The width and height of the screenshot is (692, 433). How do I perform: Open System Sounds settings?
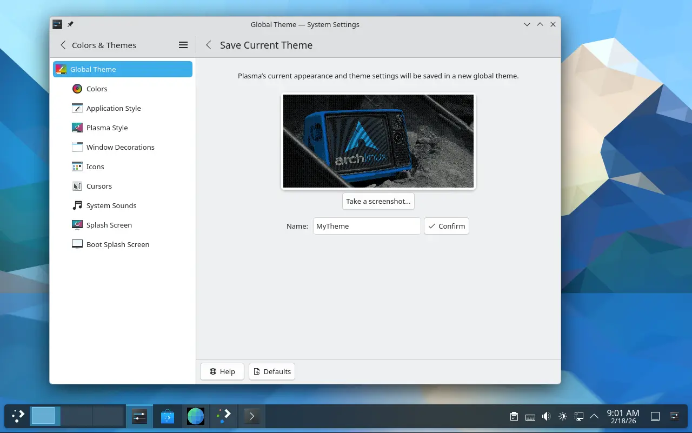111,205
